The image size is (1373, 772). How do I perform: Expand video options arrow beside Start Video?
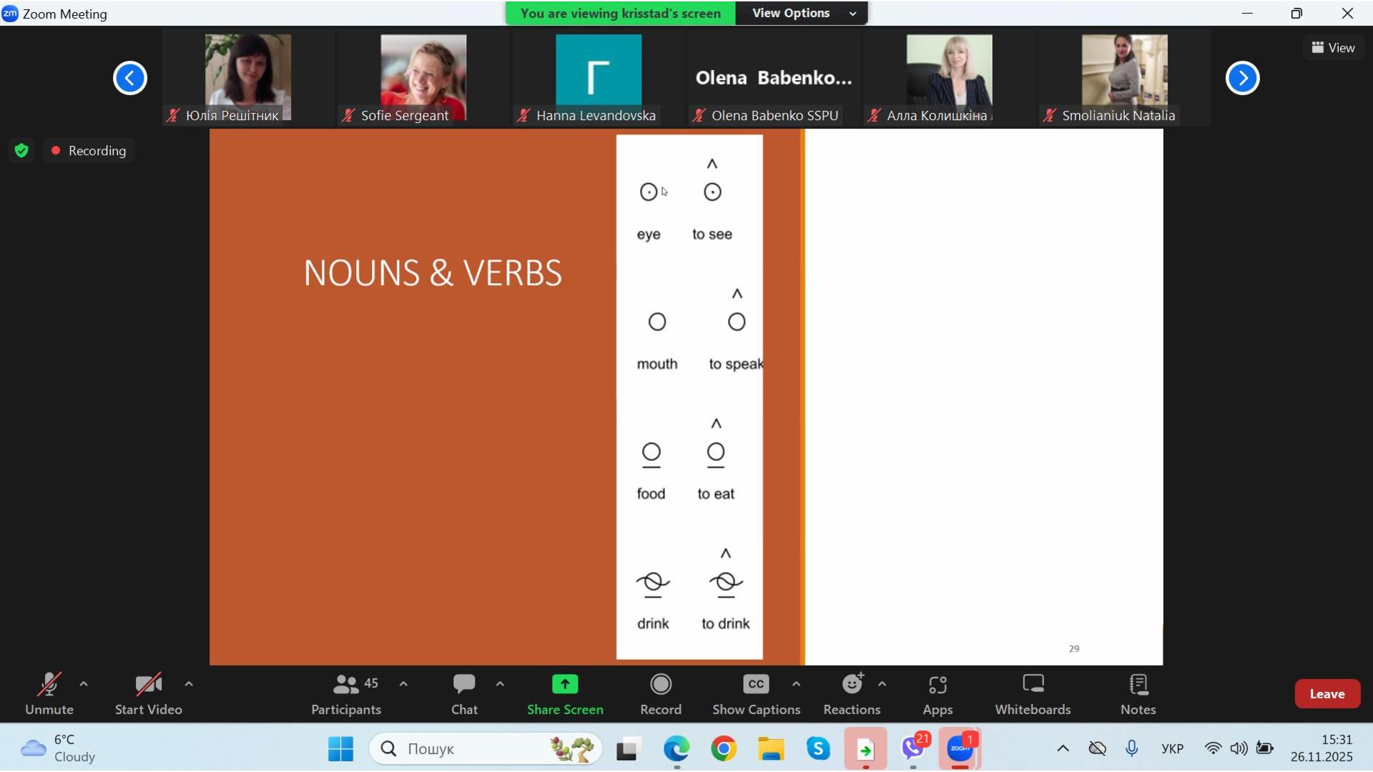pyautogui.click(x=189, y=684)
